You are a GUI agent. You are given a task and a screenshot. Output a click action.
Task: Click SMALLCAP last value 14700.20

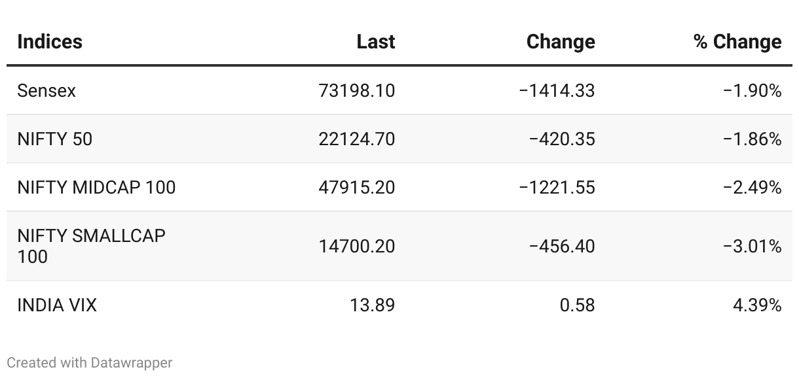[x=357, y=246]
